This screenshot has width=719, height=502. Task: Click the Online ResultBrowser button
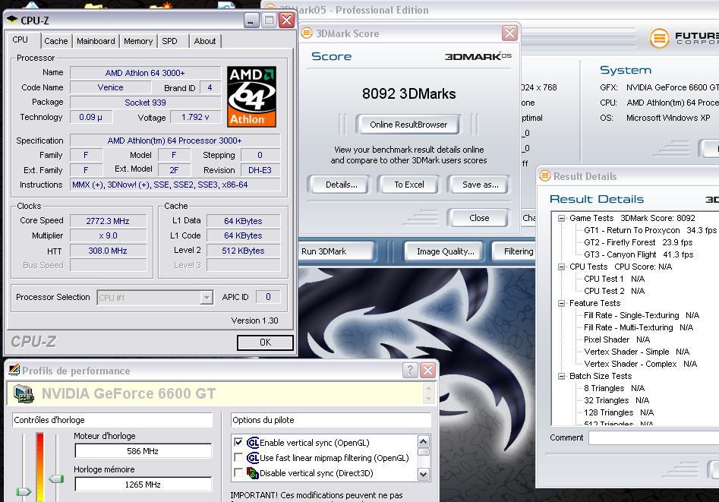point(408,125)
